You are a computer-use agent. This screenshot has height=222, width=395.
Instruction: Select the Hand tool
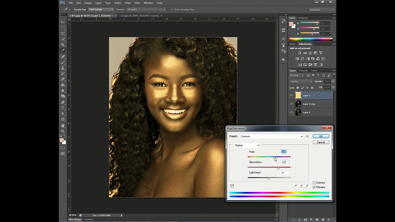pyautogui.click(x=63, y=125)
